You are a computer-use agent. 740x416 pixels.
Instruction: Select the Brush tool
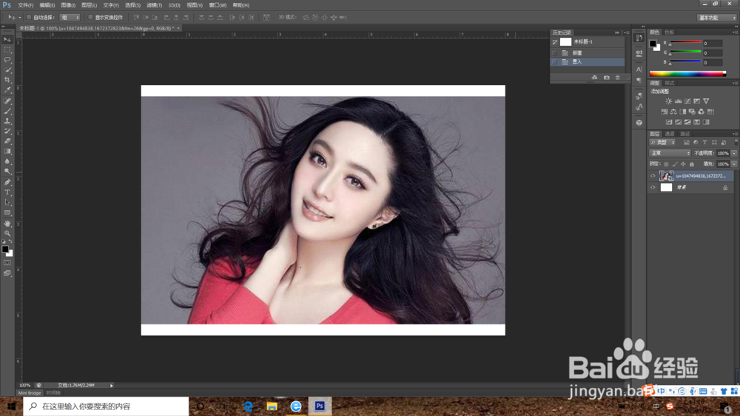pyautogui.click(x=7, y=111)
